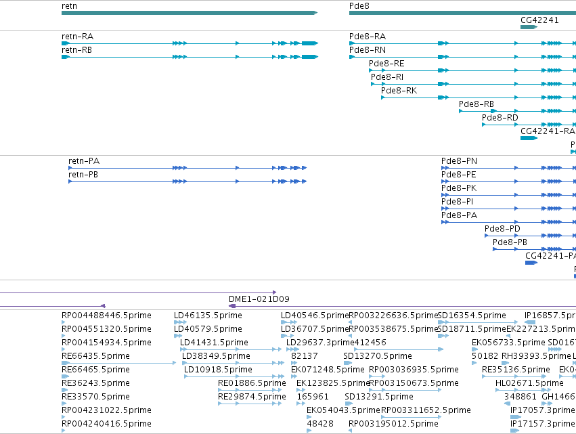The image size is (576, 434).
Task: Select the RP003195012.5prime EST
Action: pyautogui.click(x=350, y=431)
